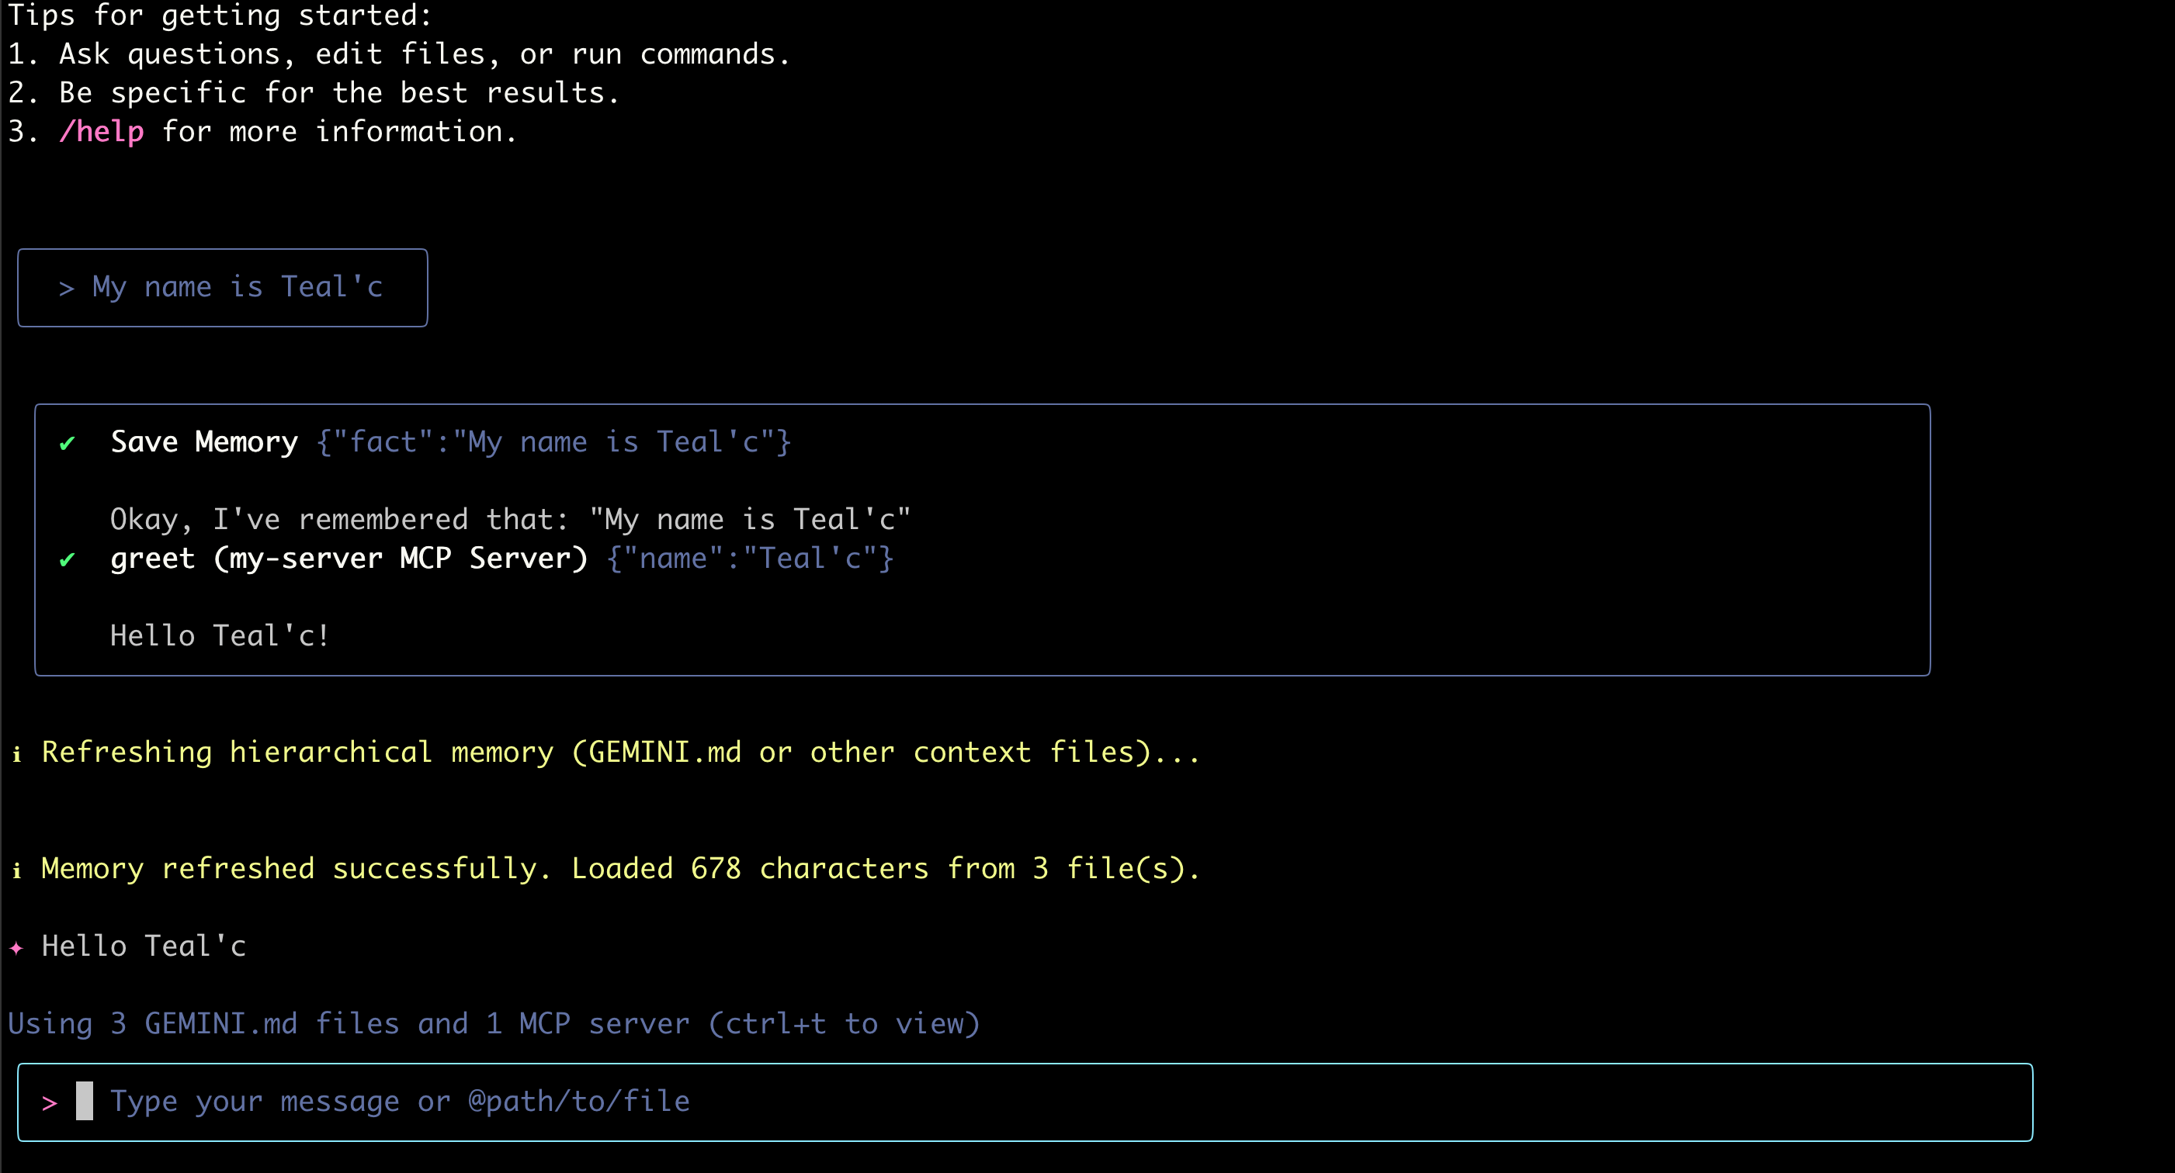
Task: Click info icon before Refreshing hierarchical memory
Action: 17,753
